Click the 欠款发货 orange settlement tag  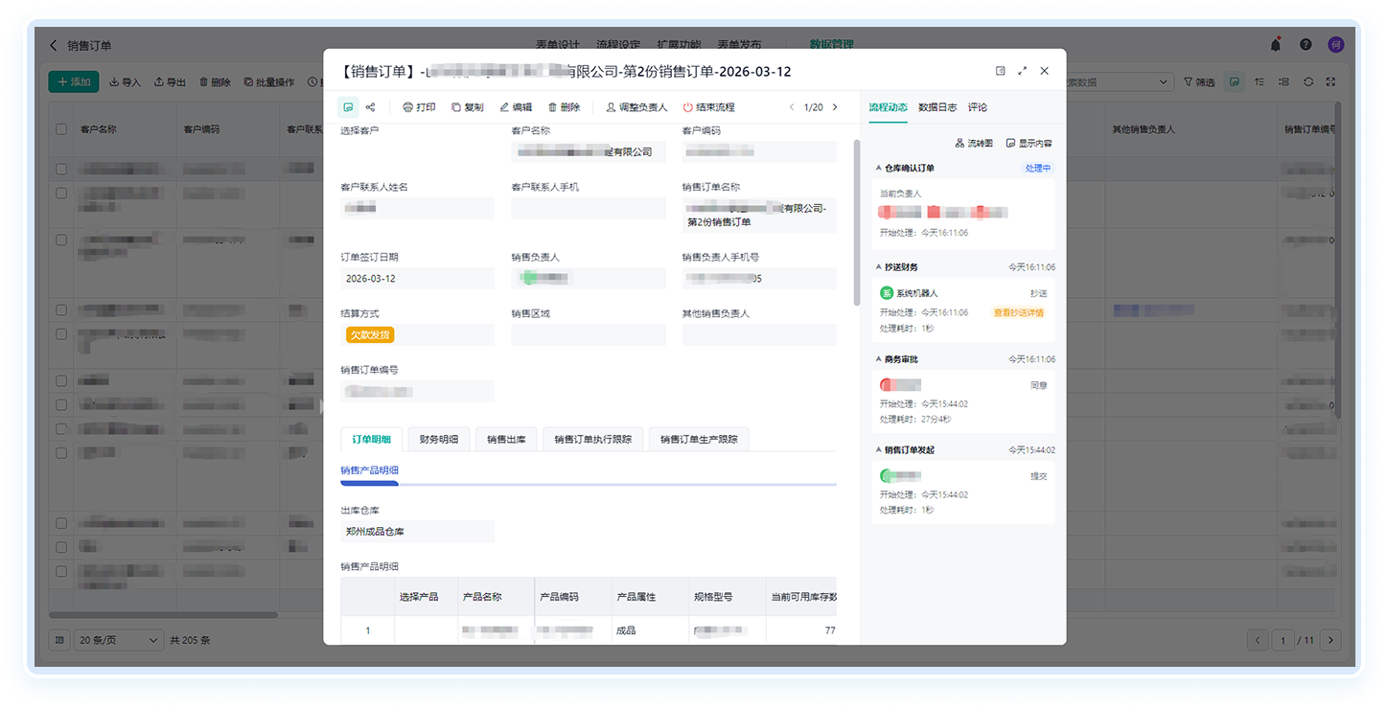pos(370,334)
